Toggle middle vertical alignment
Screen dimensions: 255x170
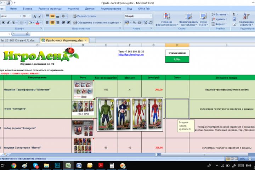click(52, 16)
